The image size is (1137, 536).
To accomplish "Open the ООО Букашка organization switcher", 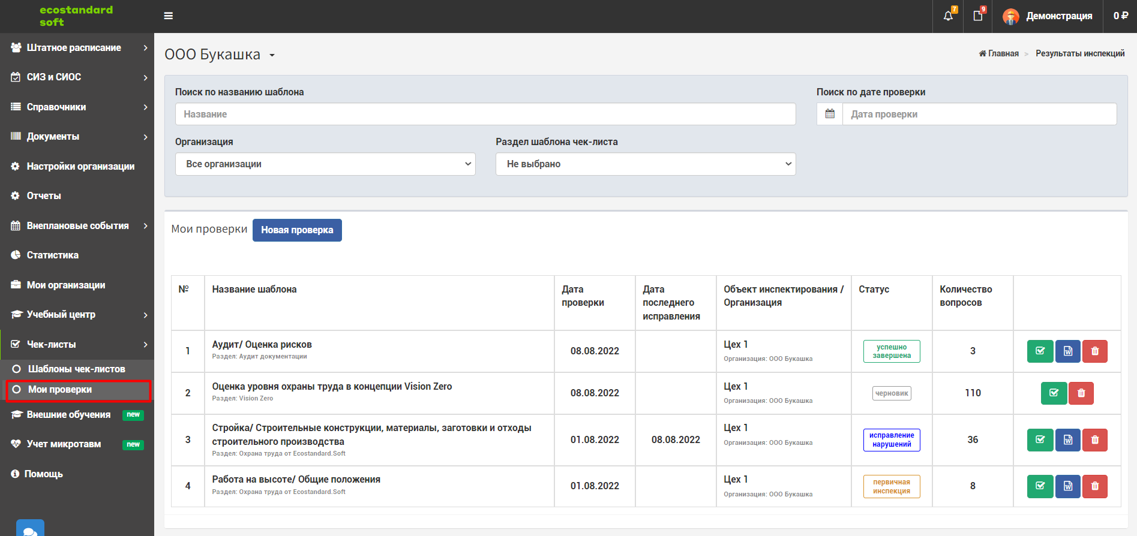I will [220, 55].
